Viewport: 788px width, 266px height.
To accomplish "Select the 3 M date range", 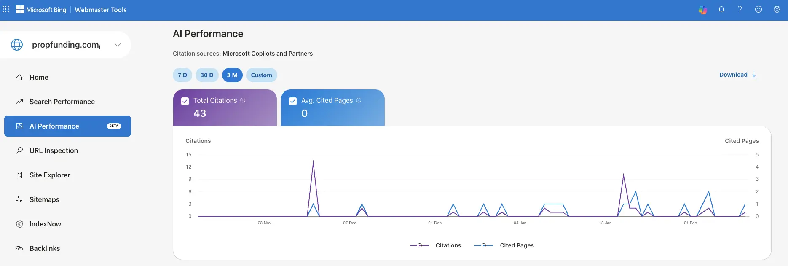I will pyautogui.click(x=232, y=75).
